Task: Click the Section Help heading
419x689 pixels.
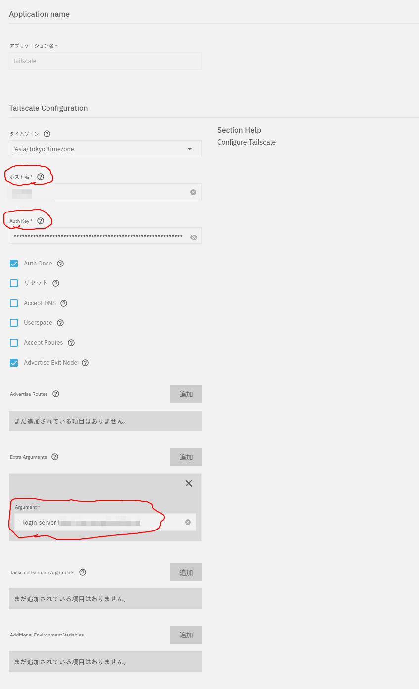Action: coord(239,130)
